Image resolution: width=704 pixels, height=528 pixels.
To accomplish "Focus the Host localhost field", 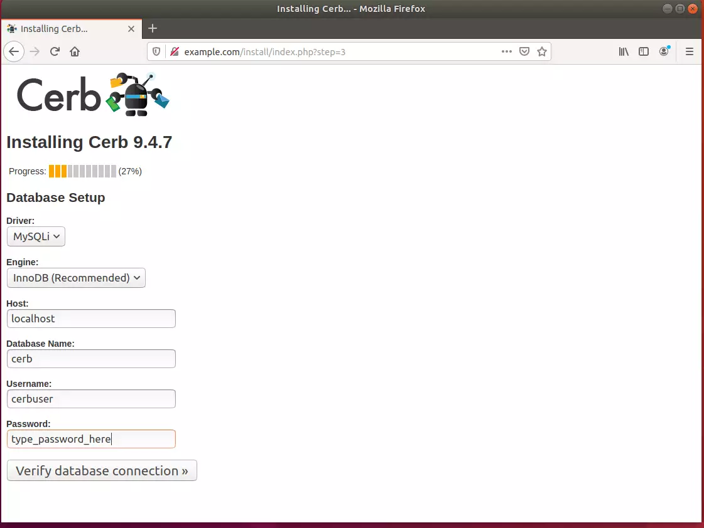I will tap(91, 318).
